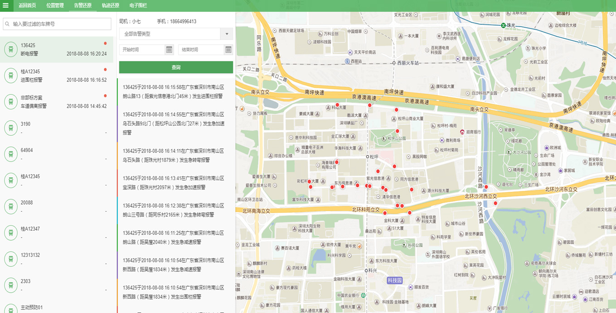Go to 电子围栏 in the top menu
This screenshot has height=313, width=616.
pos(138,5)
